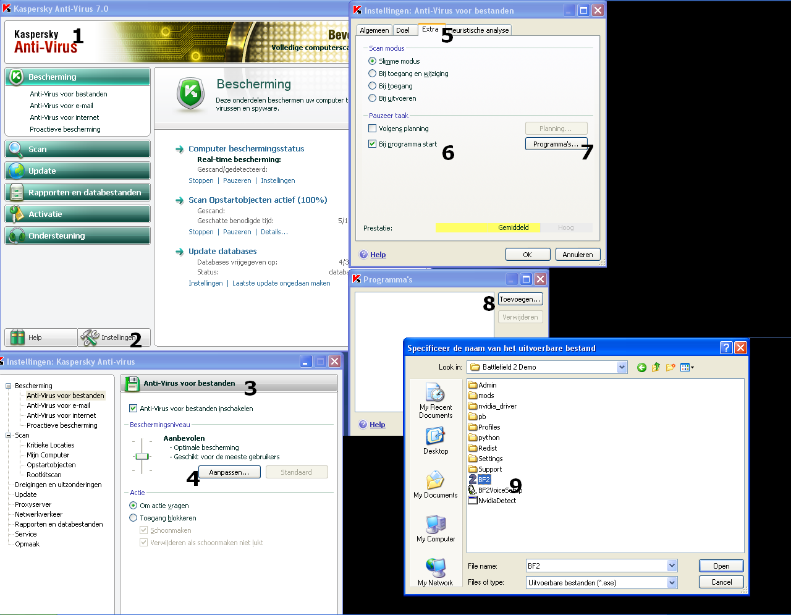Select Toegang blokkeren radio button
This screenshot has width=791, height=615.
tap(133, 518)
